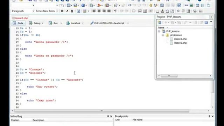Screen dimensions: 224x126
Task: Click the Run button
Action: pos(53,23)
